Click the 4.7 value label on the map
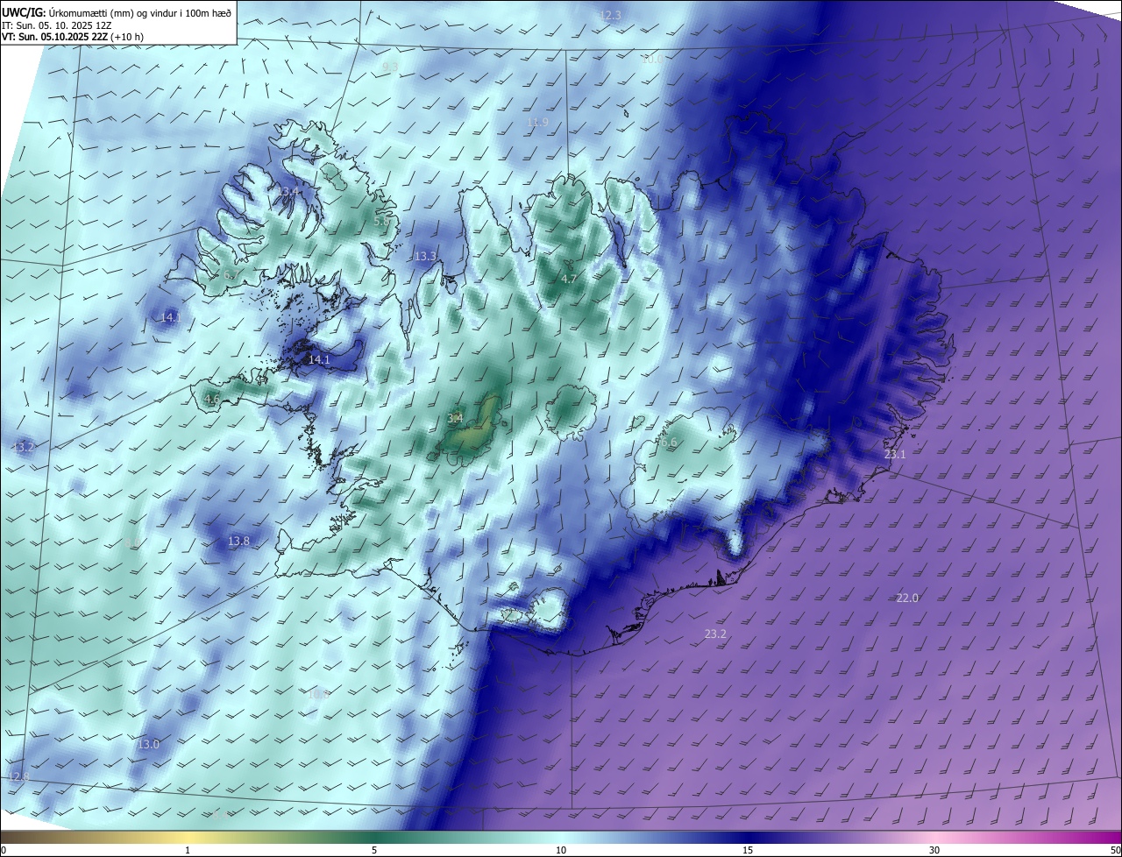 569,280
